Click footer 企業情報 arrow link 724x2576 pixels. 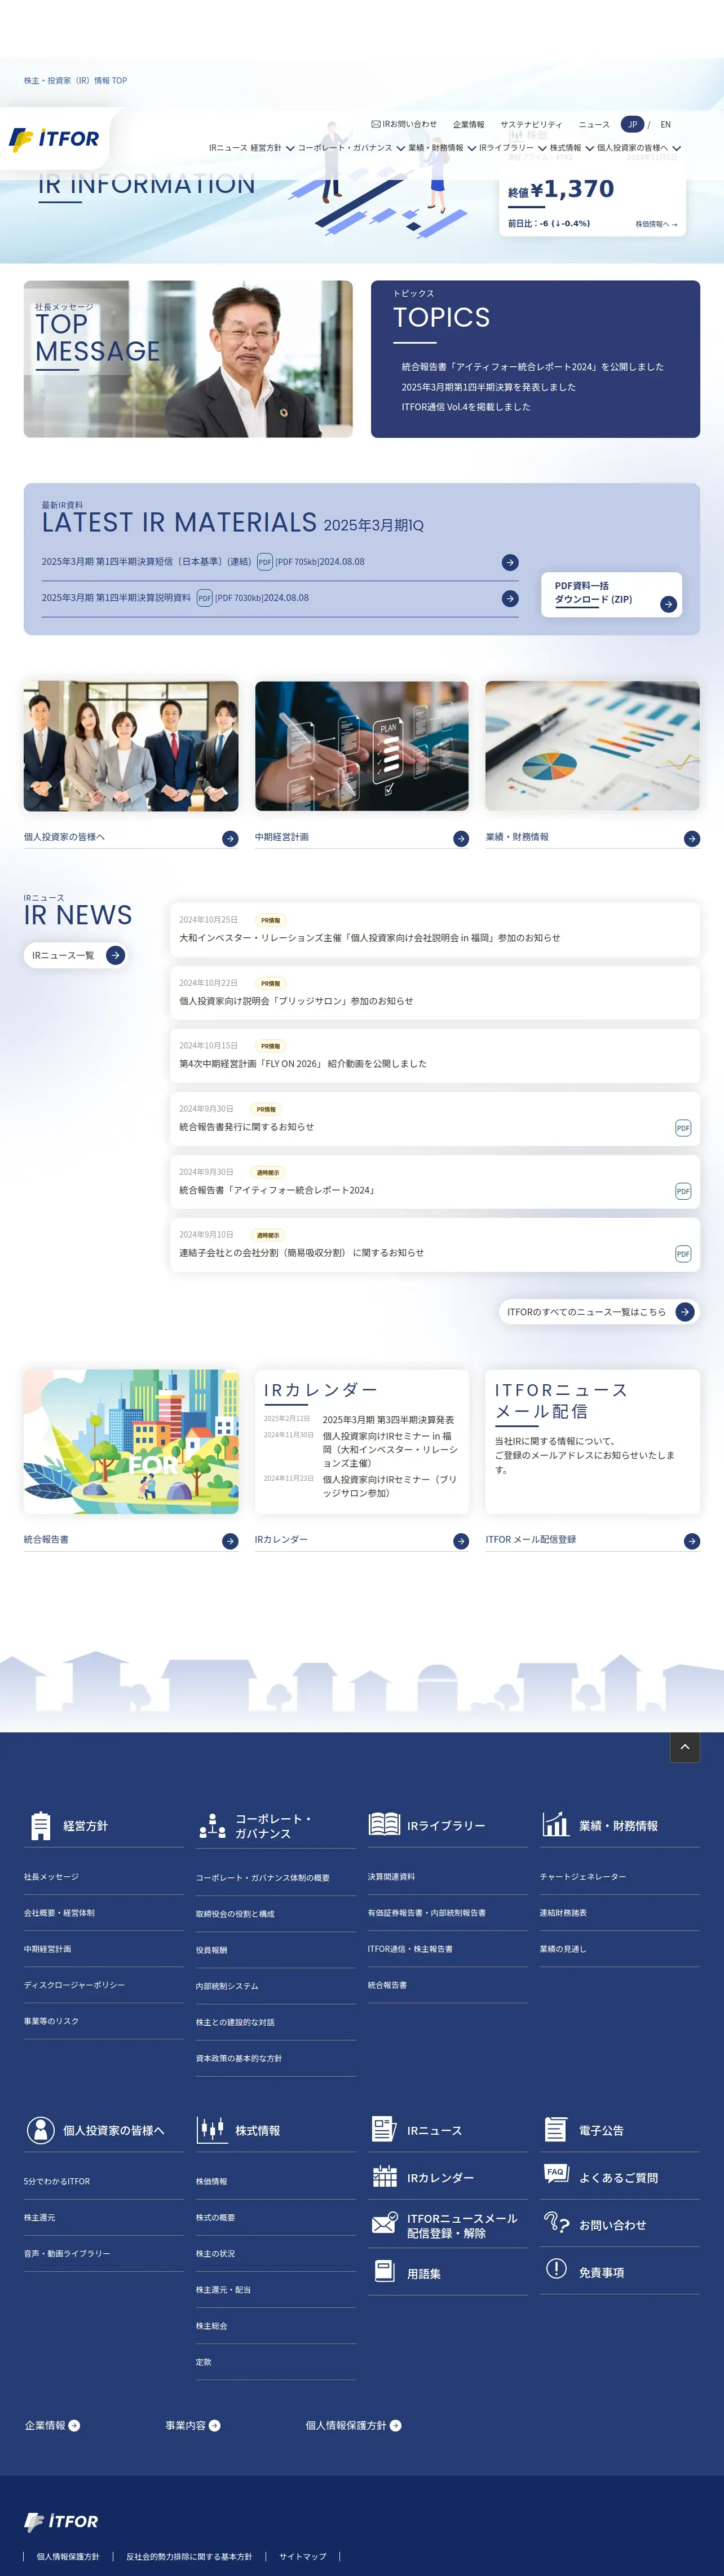[x=52, y=2425]
